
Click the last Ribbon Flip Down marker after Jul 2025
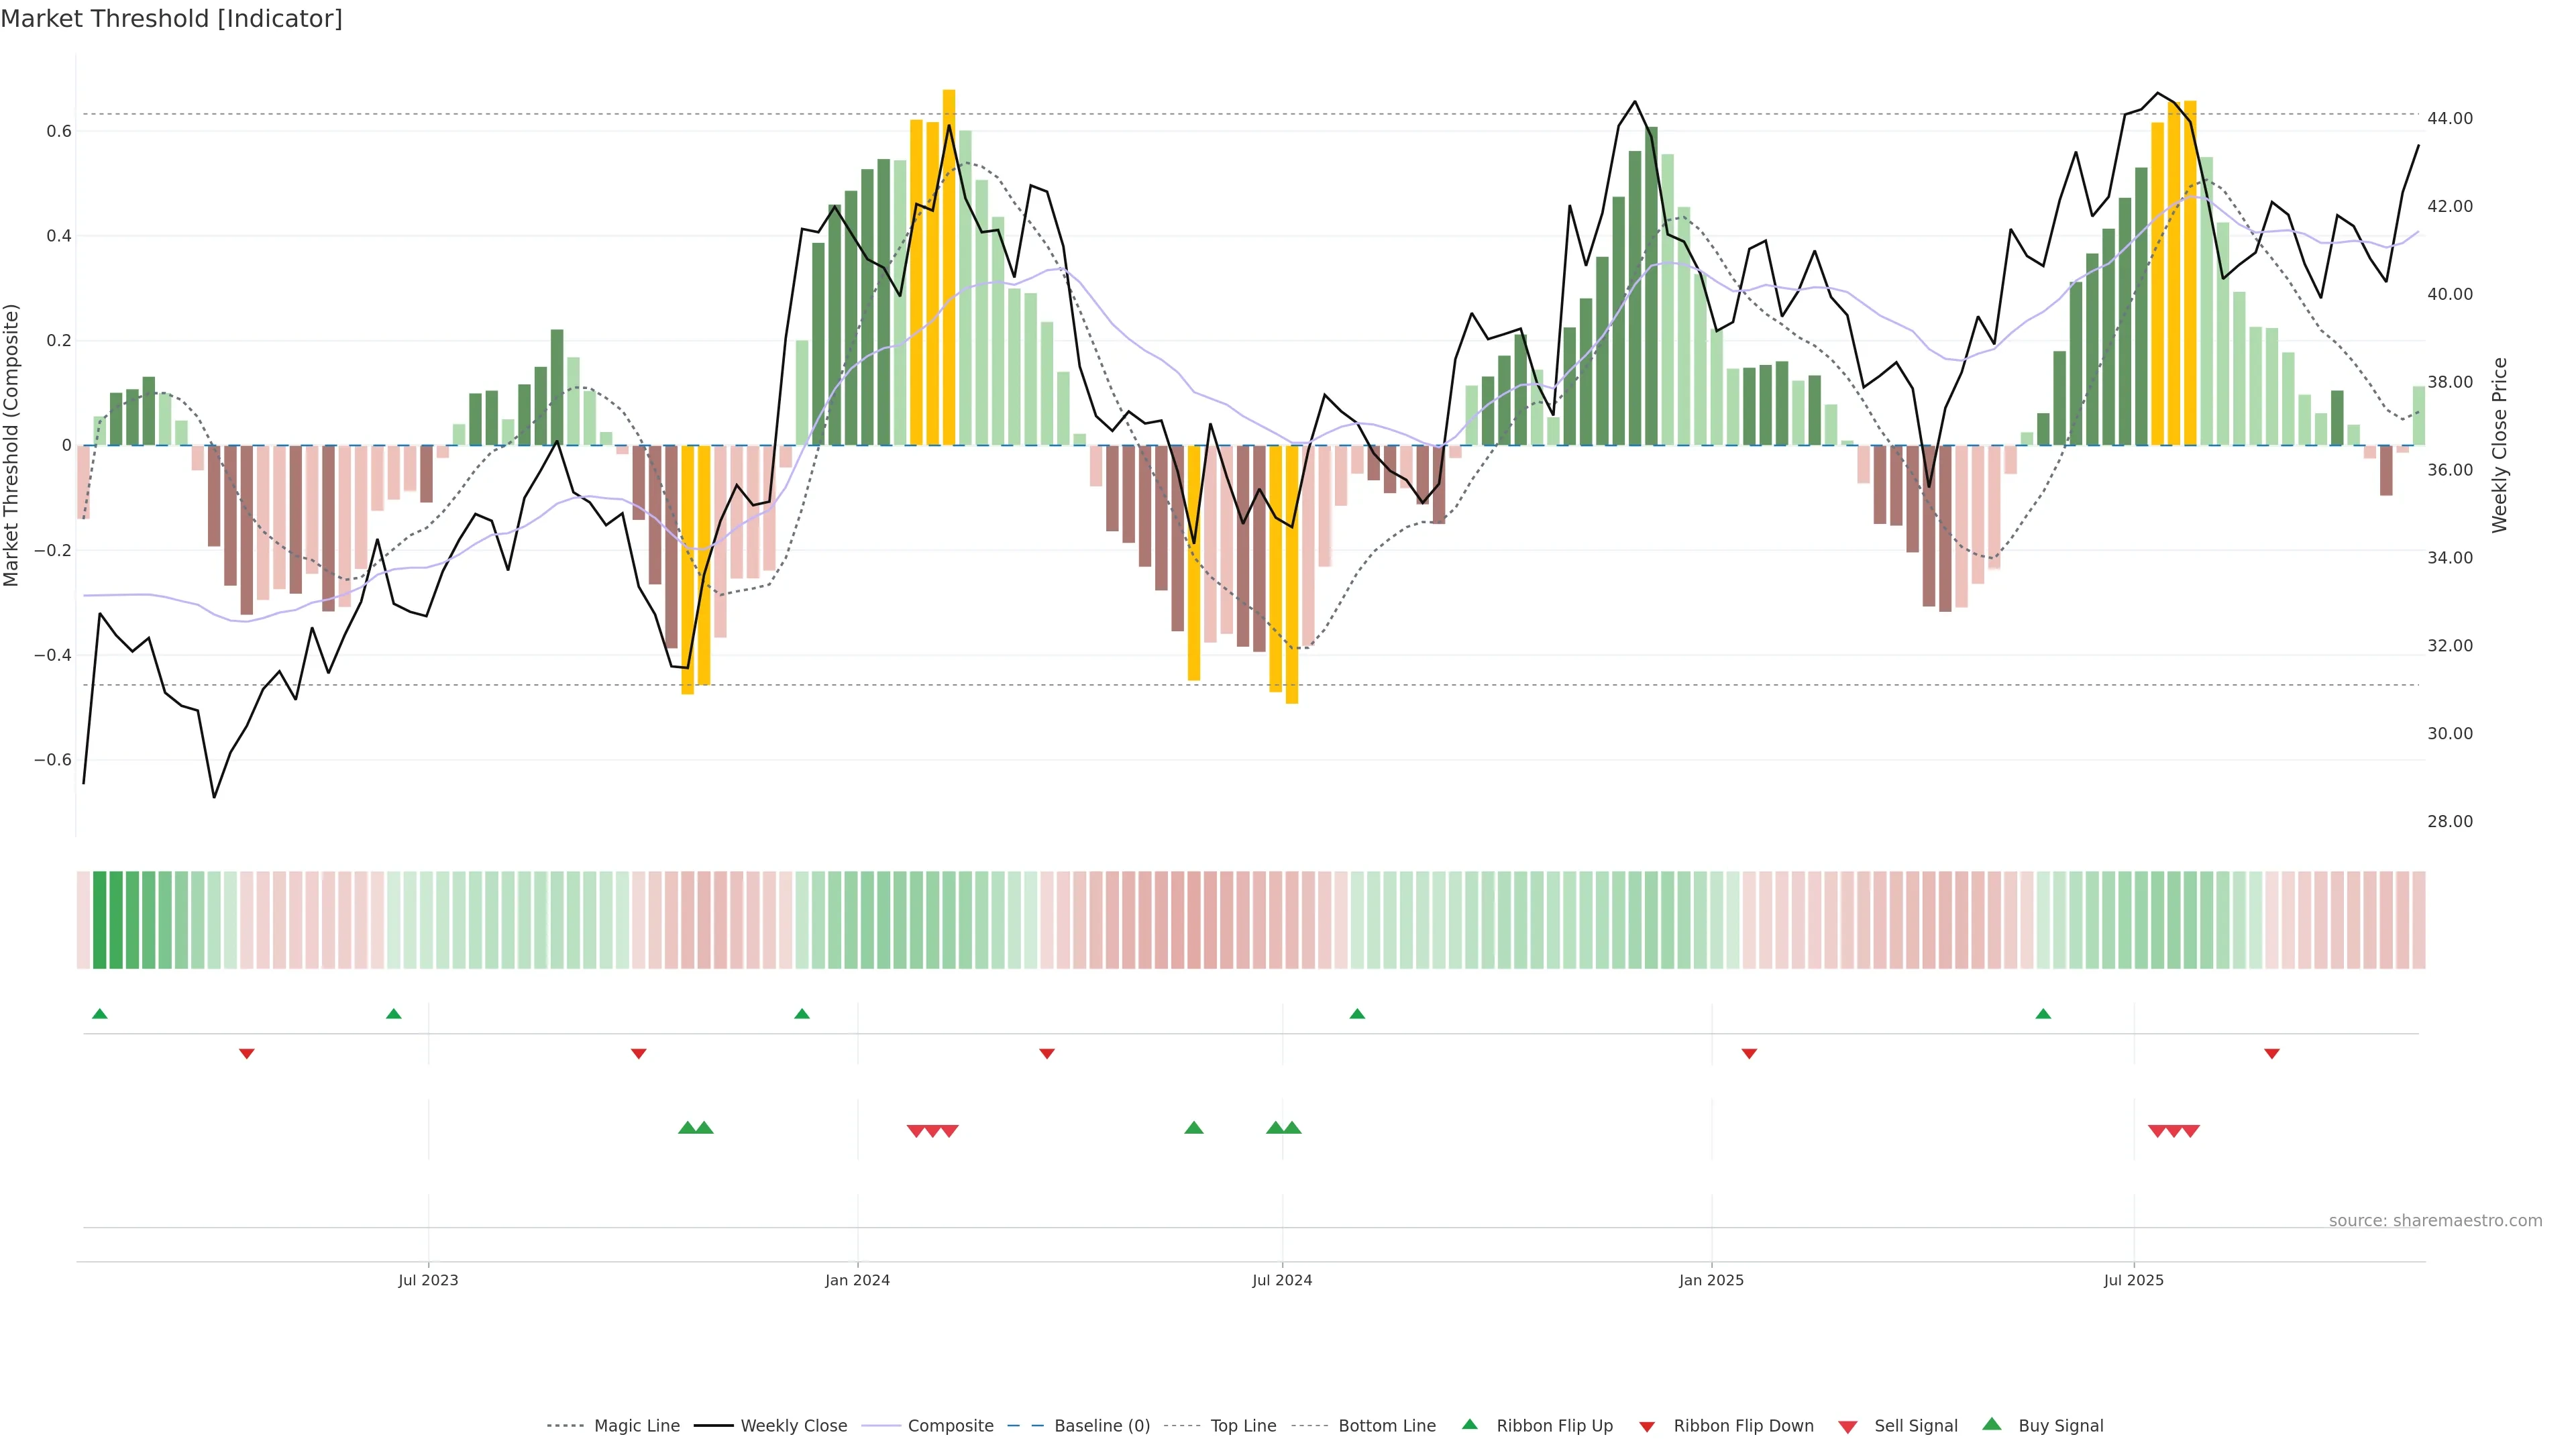2271,1054
